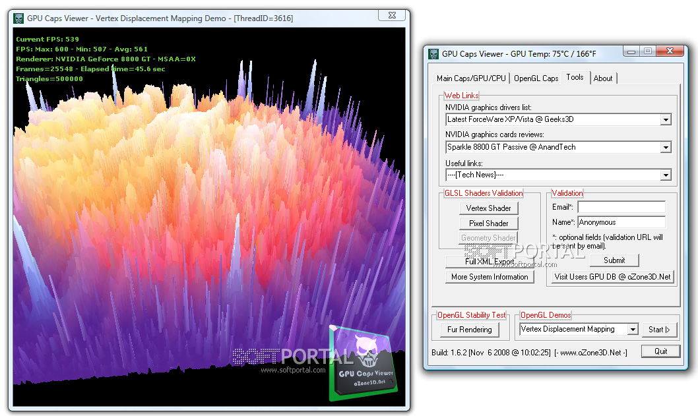The image size is (698, 416).
Task: Select the Tools tab
Action: pos(575,77)
